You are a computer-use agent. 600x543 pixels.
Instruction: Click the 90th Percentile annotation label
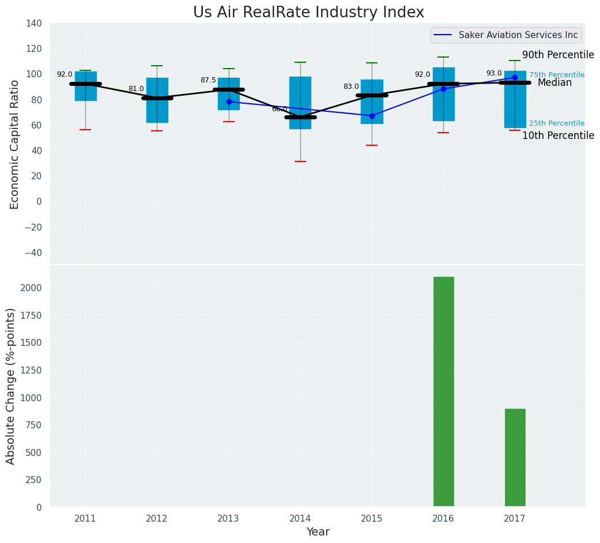[x=557, y=55]
